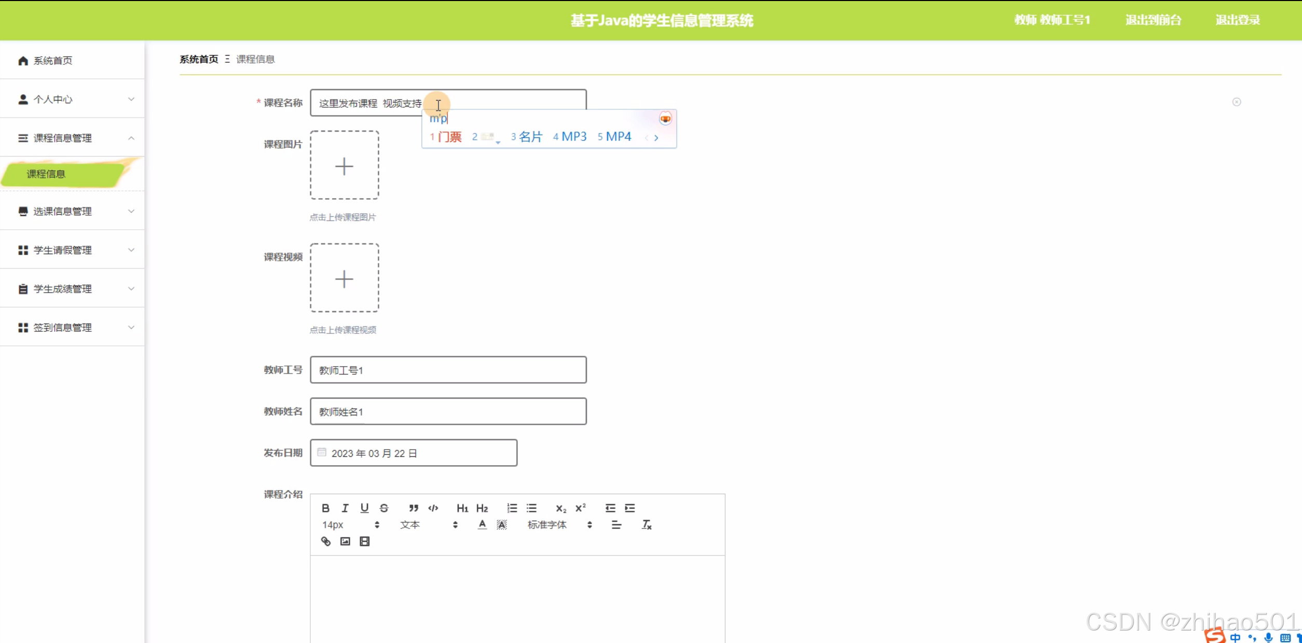Insert video via editor toolbar

click(x=365, y=541)
